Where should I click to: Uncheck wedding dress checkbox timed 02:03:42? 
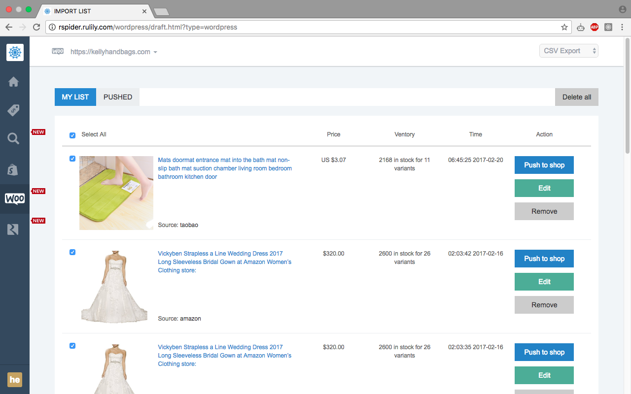pos(72,252)
